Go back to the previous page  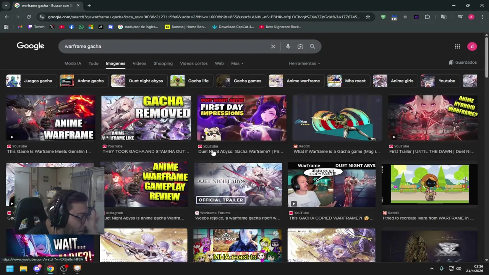click(x=6, y=17)
